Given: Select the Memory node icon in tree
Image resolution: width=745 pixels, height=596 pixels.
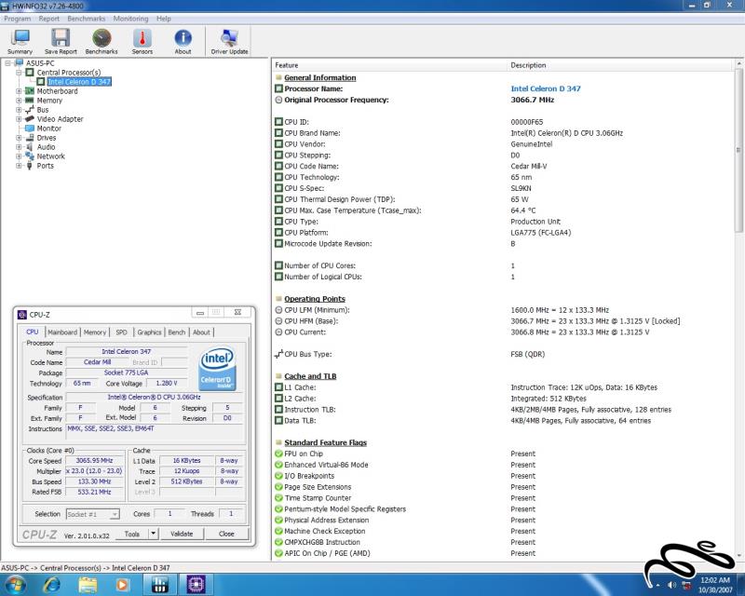Looking at the screenshot, I should click(x=30, y=101).
